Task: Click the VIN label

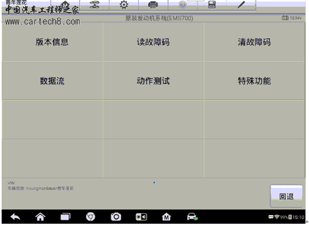Action: pos(12,183)
